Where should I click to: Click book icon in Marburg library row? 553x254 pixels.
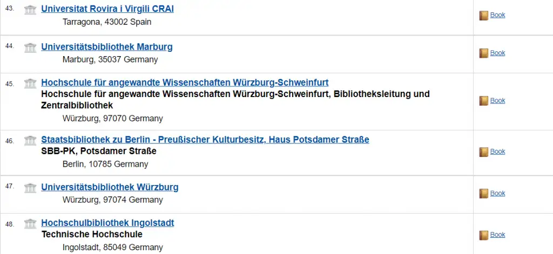click(484, 53)
